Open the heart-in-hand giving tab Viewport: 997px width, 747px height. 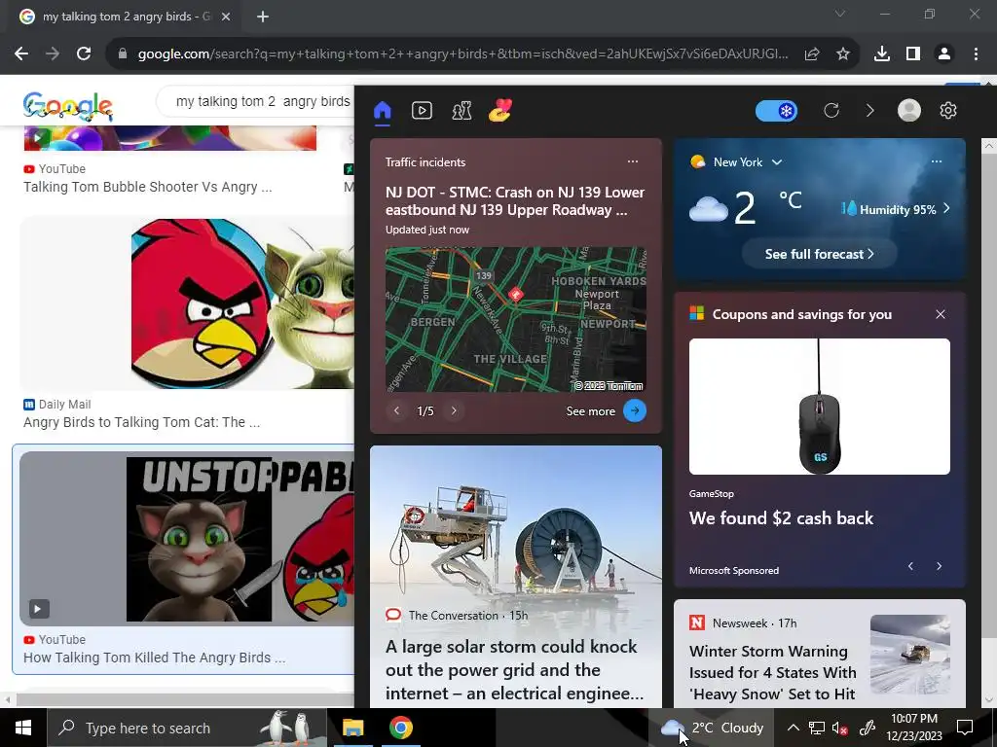point(500,111)
